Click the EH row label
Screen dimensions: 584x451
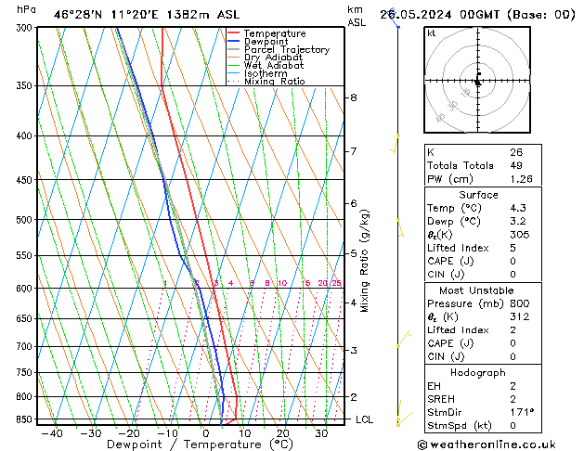coord(434,386)
